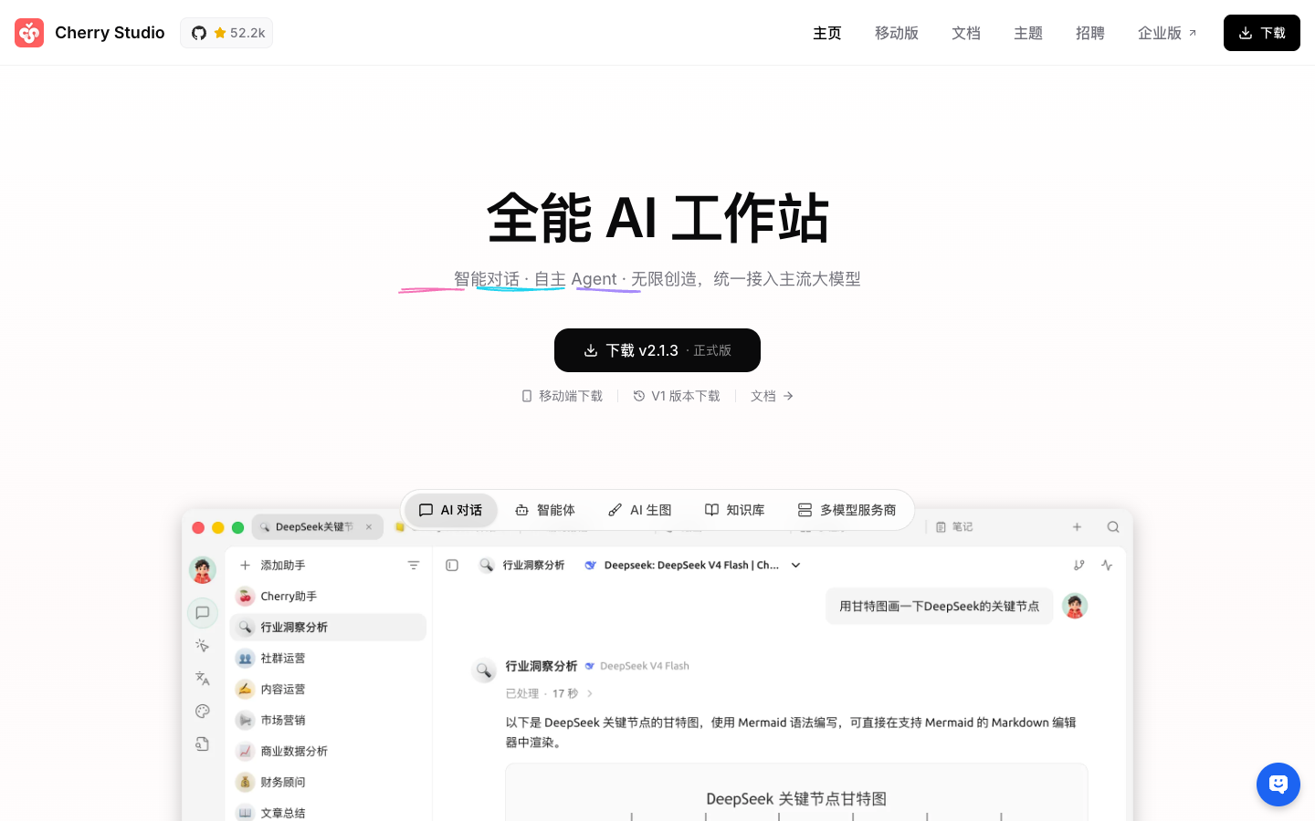Click the activity pulse icon in the chat header
1315x821 pixels.
pyautogui.click(x=1107, y=566)
